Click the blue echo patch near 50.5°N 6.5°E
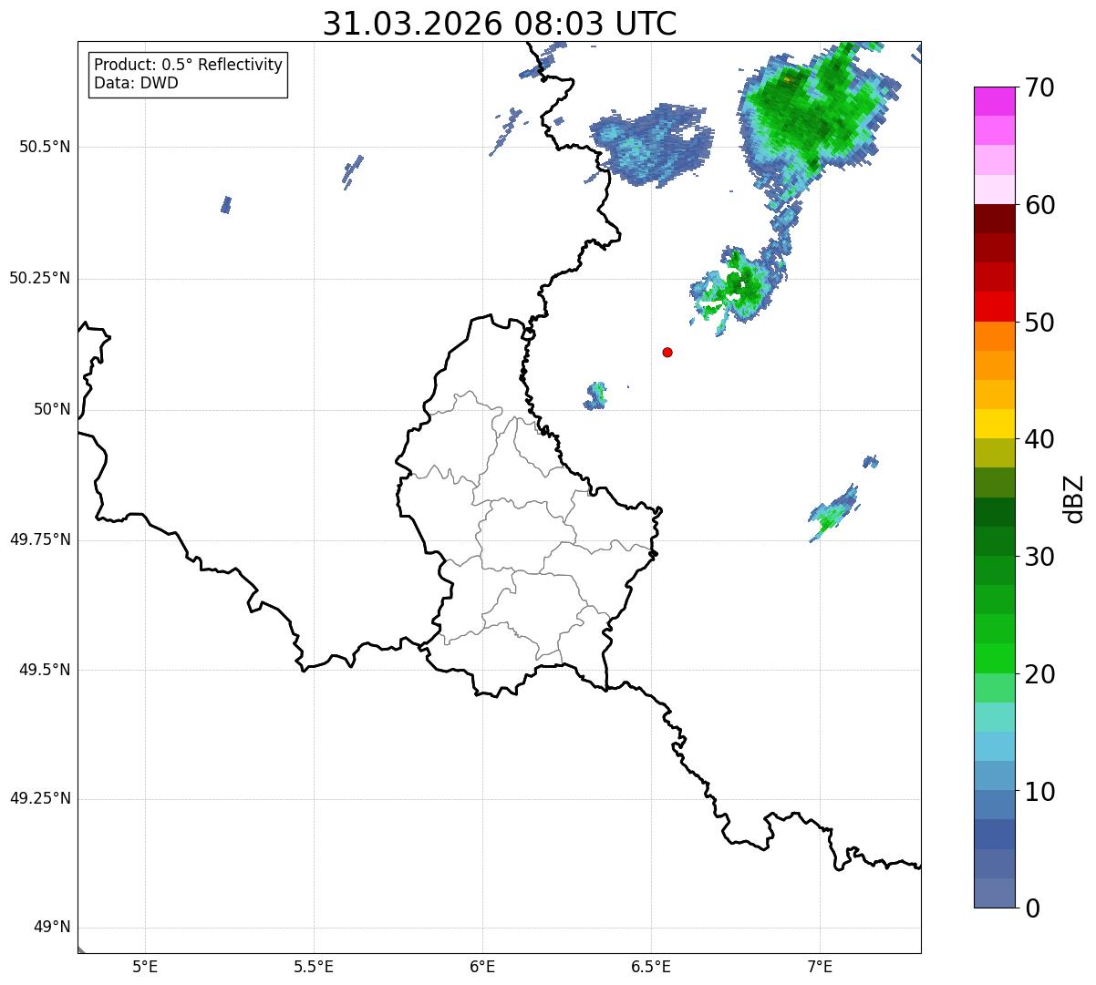Screen dimensions: 1096x985 [652, 144]
